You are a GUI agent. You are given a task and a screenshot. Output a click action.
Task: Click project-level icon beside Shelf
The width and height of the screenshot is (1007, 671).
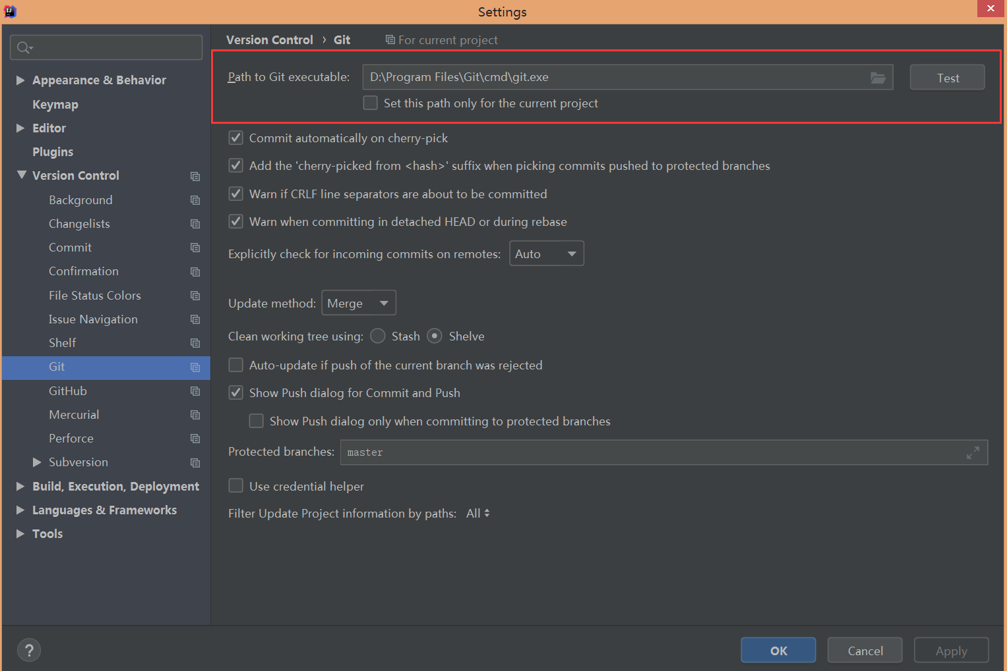click(x=195, y=343)
